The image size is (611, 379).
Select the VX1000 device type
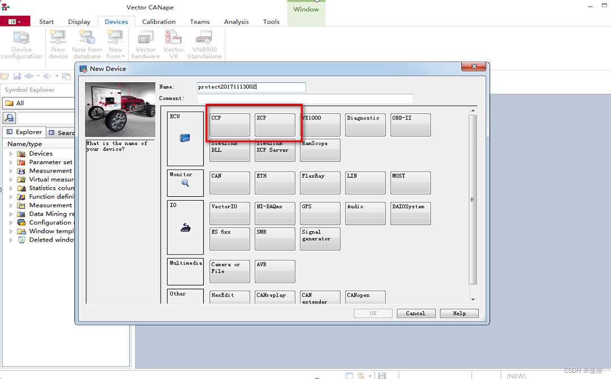click(320, 125)
